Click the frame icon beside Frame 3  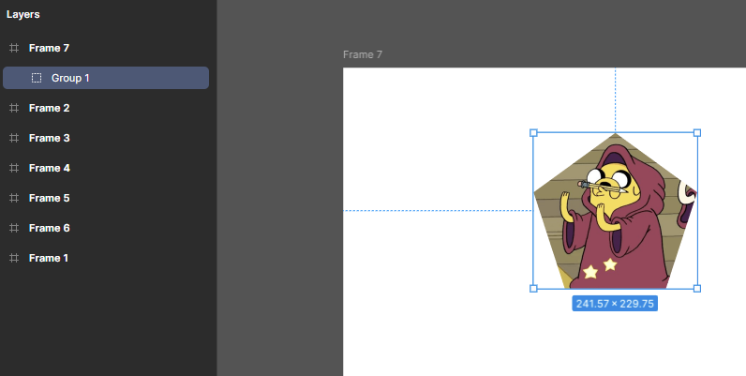(x=14, y=138)
